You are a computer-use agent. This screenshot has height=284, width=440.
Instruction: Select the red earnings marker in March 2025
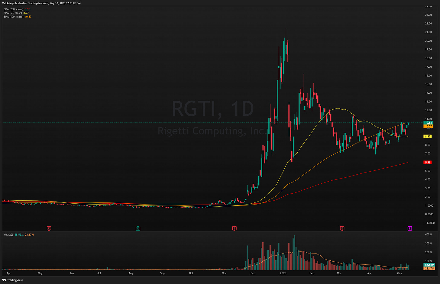pyautogui.click(x=342, y=228)
